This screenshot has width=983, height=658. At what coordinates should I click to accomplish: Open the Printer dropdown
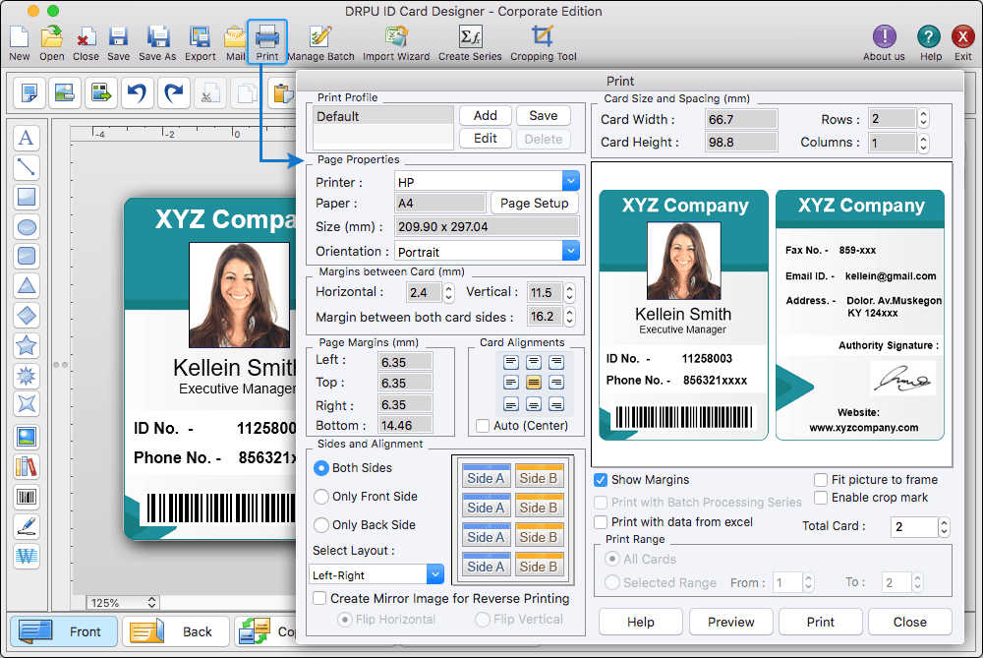[x=570, y=182]
